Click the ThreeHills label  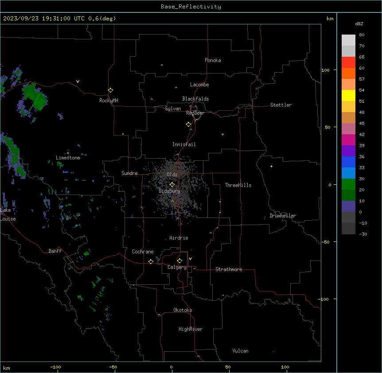click(238, 185)
